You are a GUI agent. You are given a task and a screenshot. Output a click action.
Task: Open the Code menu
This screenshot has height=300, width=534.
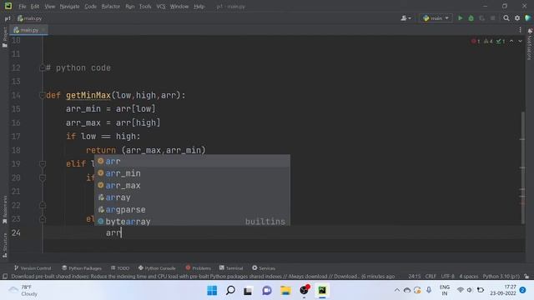click(x=90, y=7)
